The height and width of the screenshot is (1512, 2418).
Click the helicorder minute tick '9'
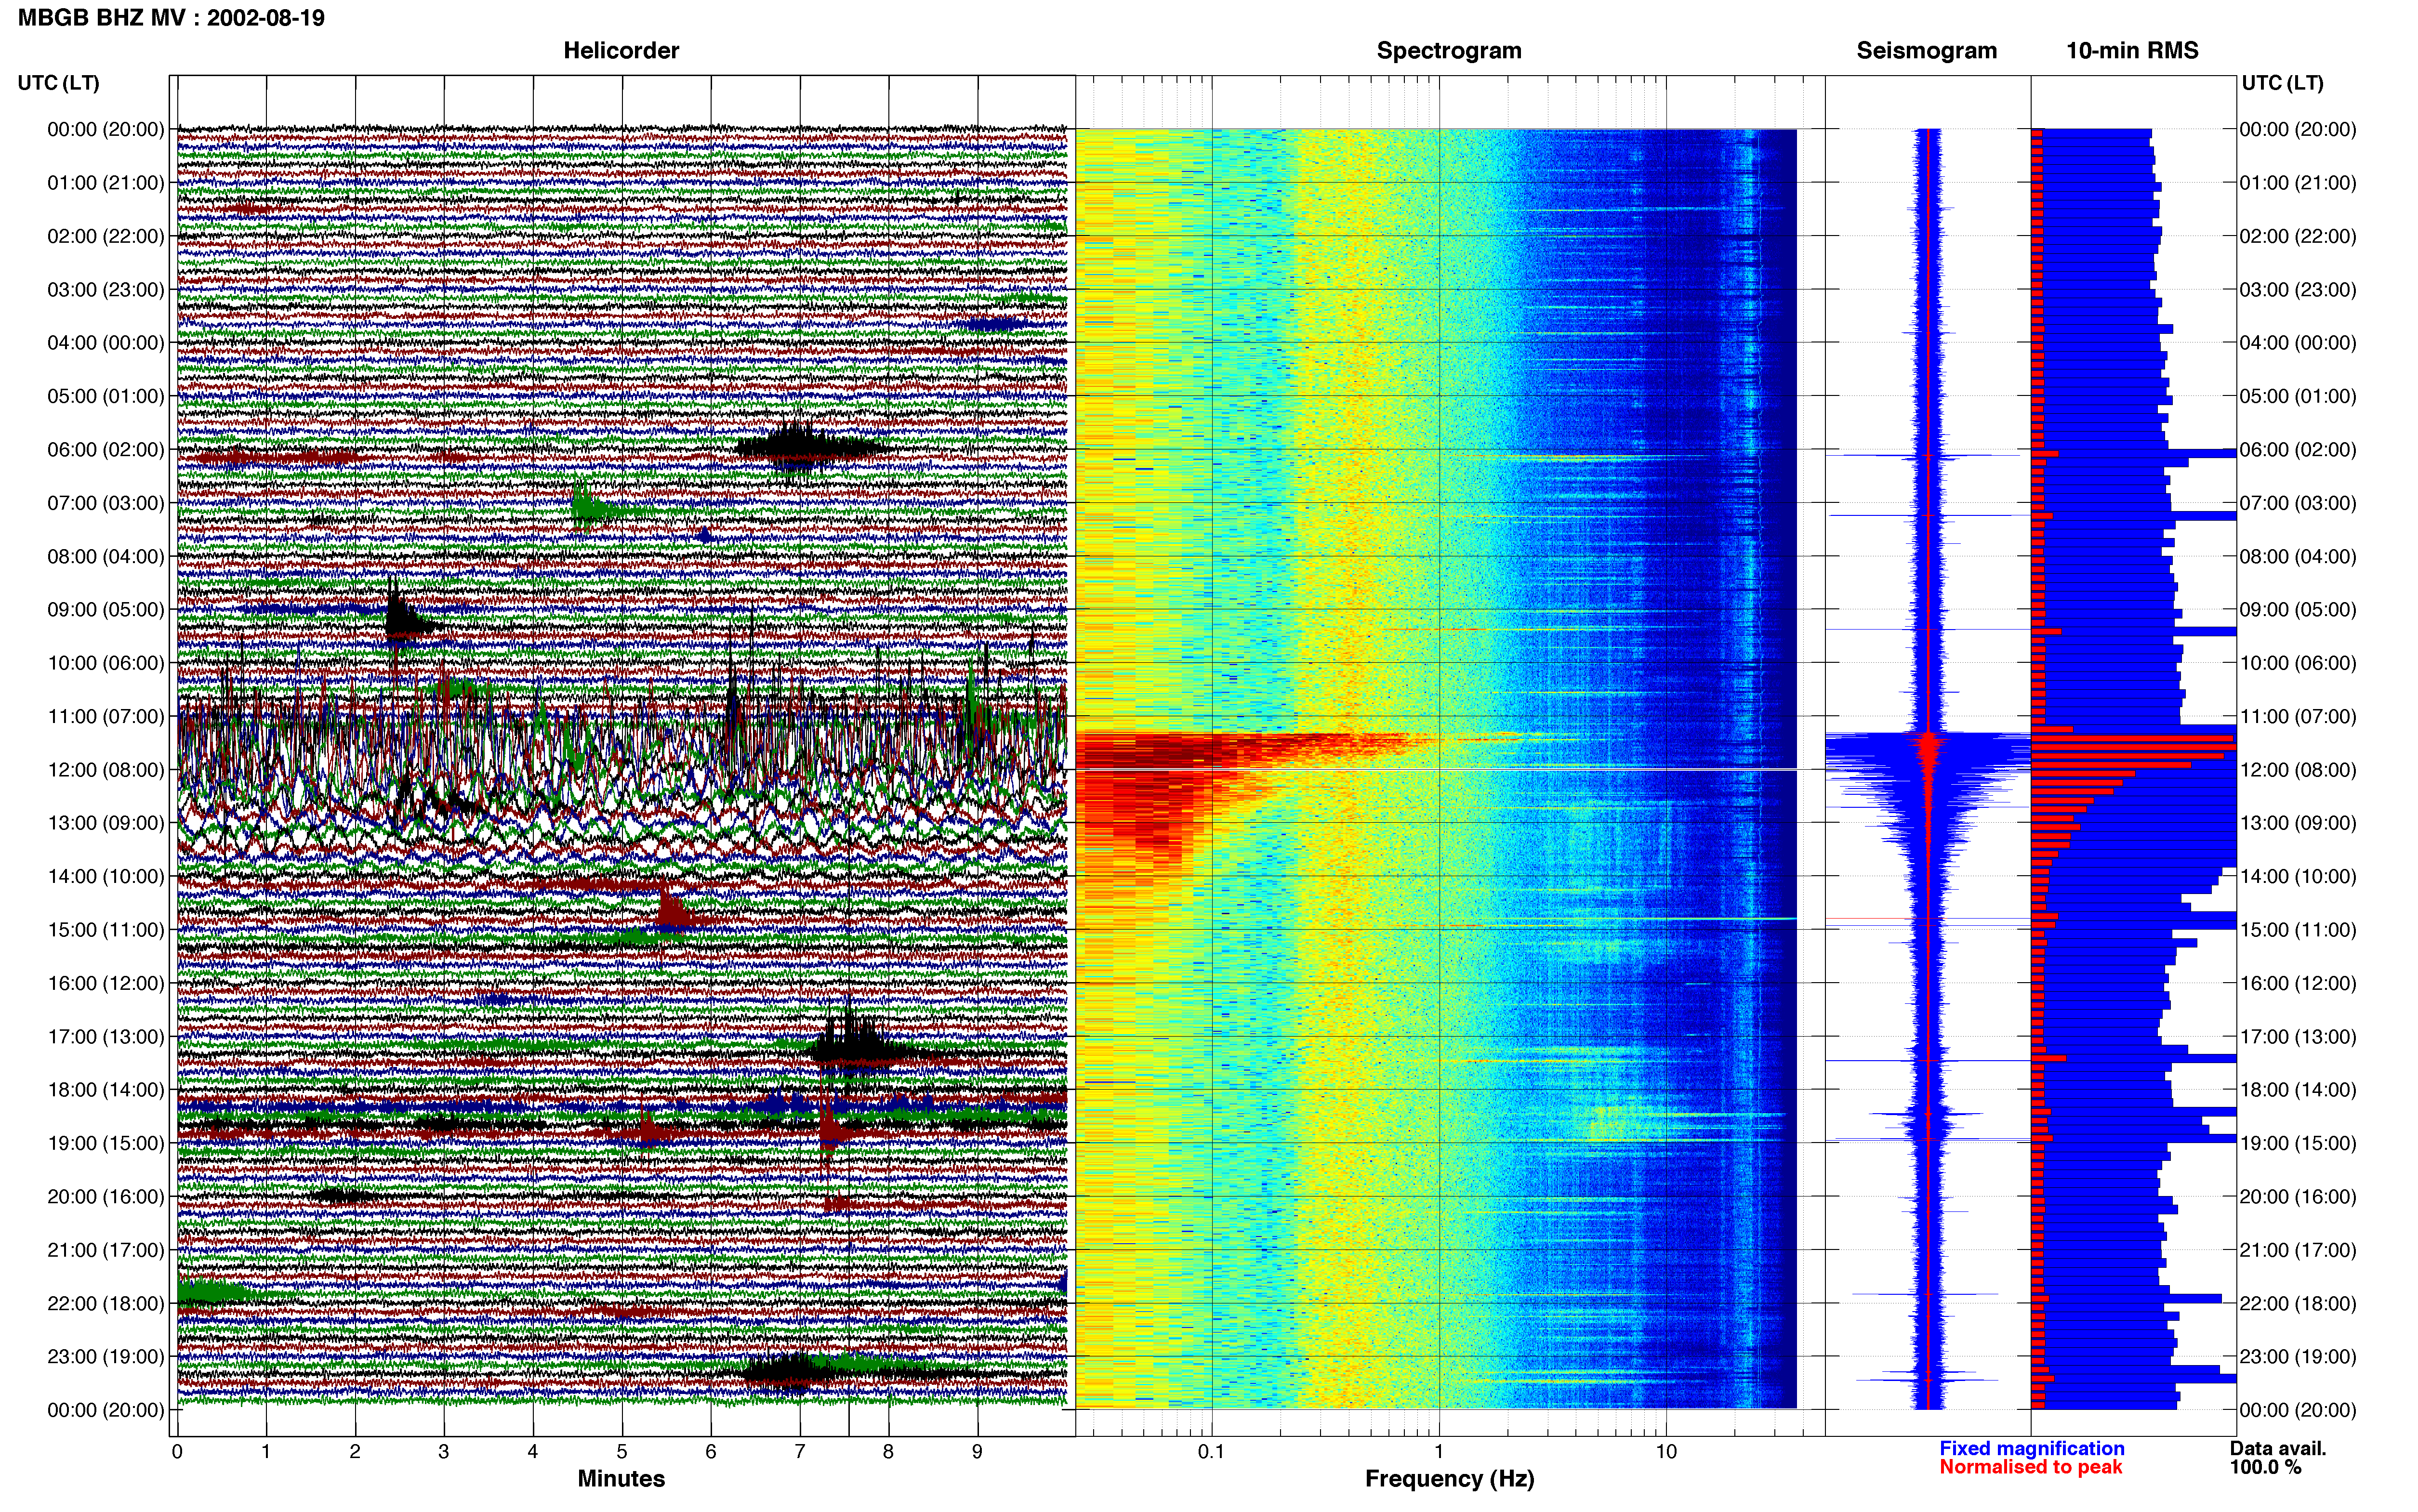coord(977,1452)
